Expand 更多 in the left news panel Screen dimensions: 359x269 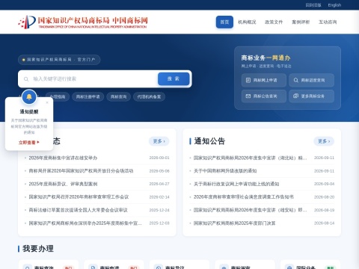pos(159,141)
